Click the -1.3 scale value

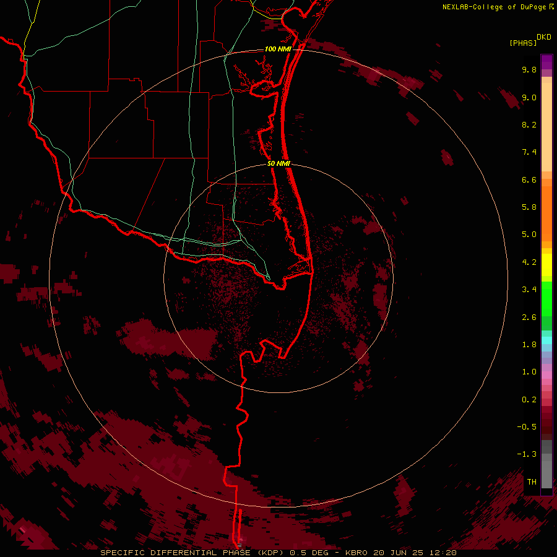[x=527, y=454]
